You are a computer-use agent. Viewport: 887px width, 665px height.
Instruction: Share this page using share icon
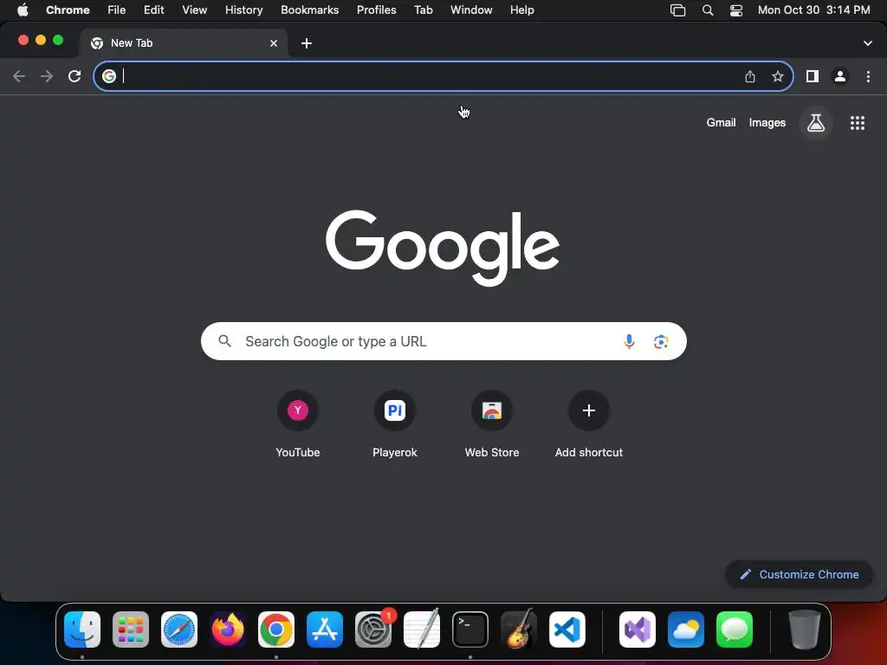point(750,76)
